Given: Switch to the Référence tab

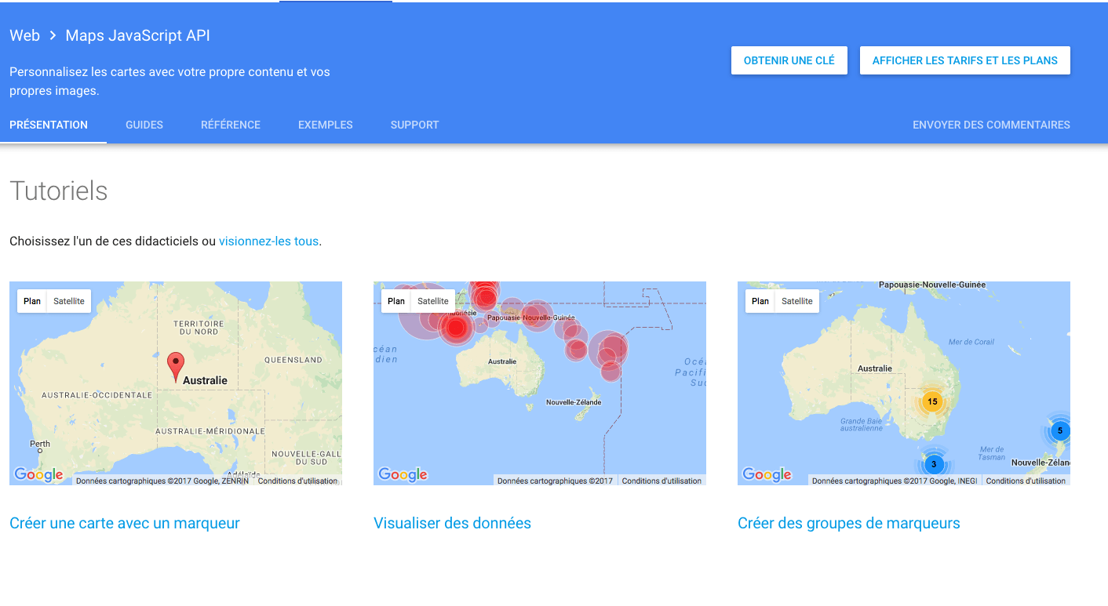Looking at the screenshot, I should pyautogui.click(x=231, y=125).
